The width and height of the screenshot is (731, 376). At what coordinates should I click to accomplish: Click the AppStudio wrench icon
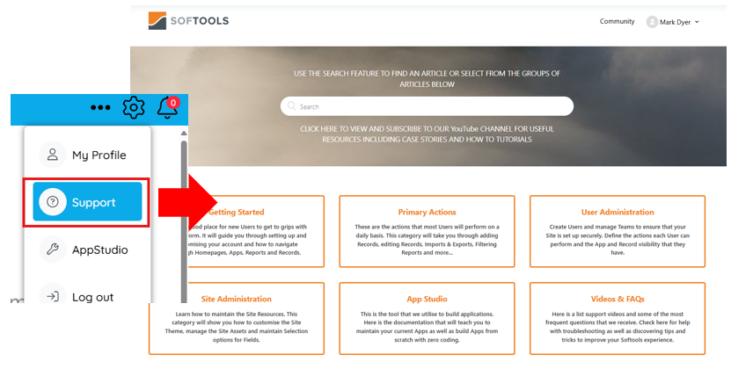[53, 249]
